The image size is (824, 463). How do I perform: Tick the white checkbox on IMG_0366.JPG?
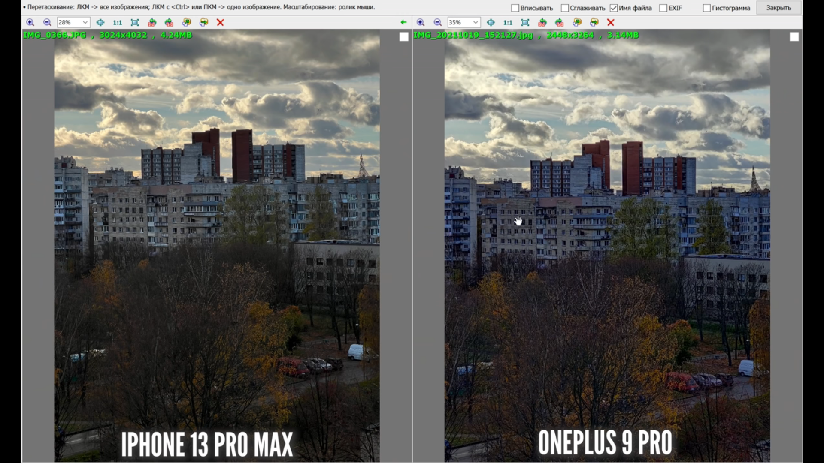(x=404, y=37)
